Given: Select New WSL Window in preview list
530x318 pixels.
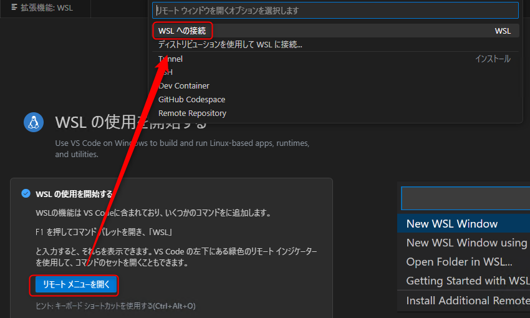Looking at the screenshot, I should [x=463, y=223].
